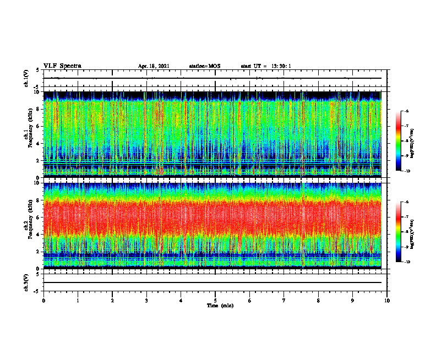436x337 pixels.
Task: Click the time-axis tick label "3"
Action: tap(146, 301)
